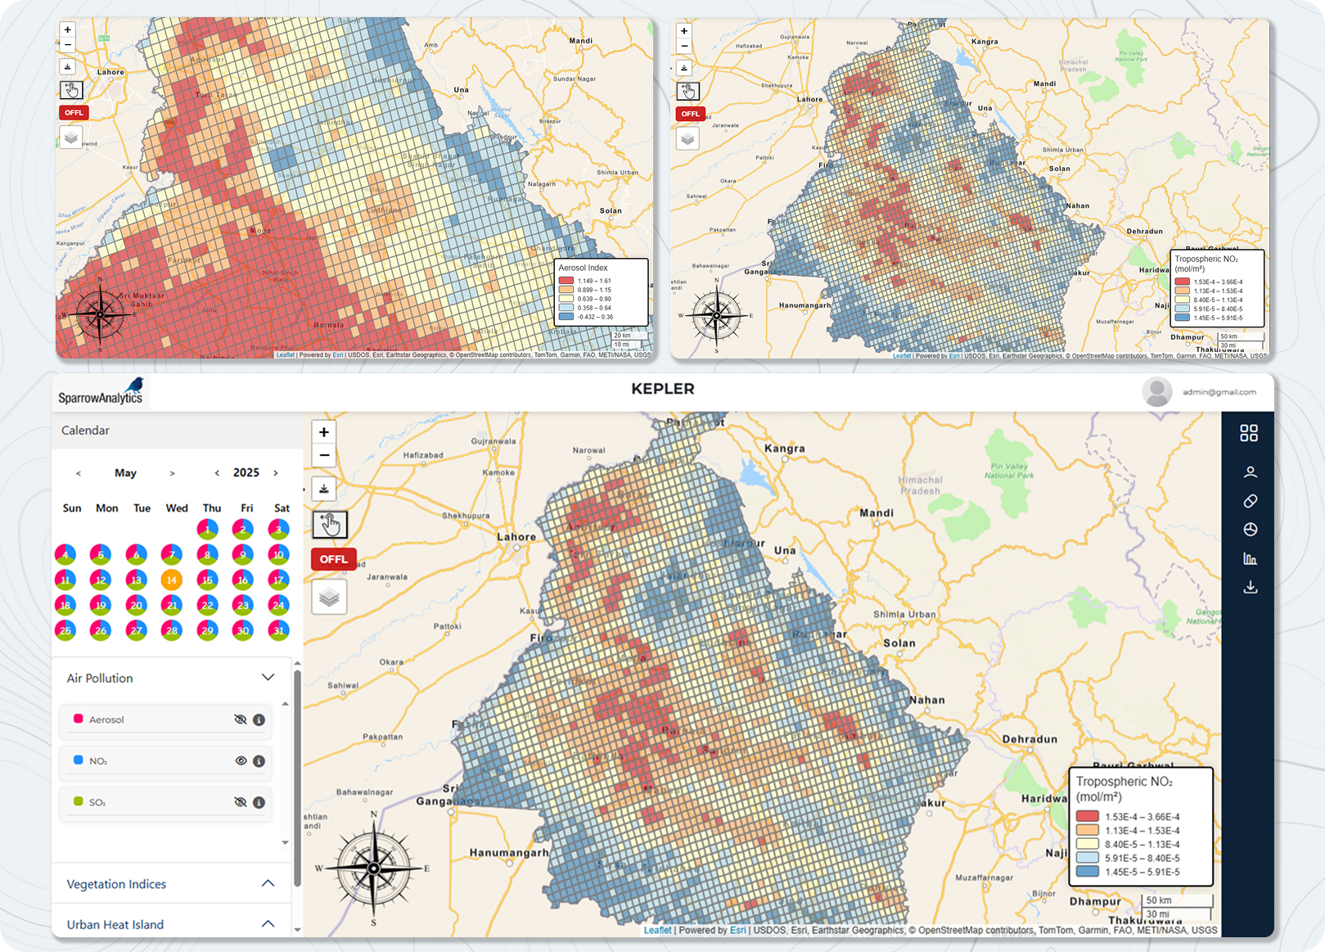This screenshot has width=1325, height=952.
Task: Click the red OFFL button on main map
Action: pyautogui.click(x=333, y=559)
